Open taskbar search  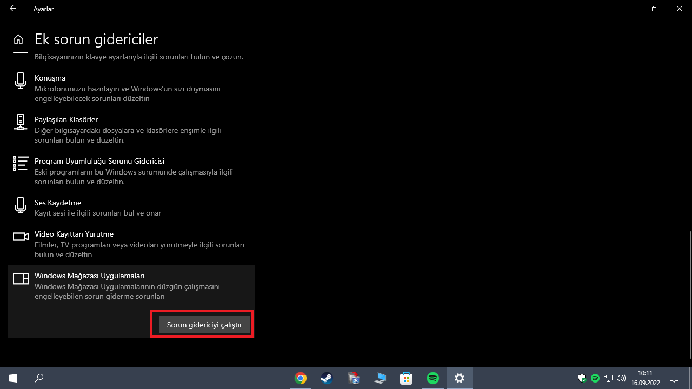[x=39, y=378]
